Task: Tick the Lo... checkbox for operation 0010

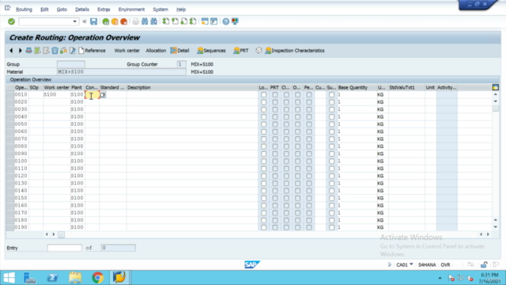Action: [263, 95]
